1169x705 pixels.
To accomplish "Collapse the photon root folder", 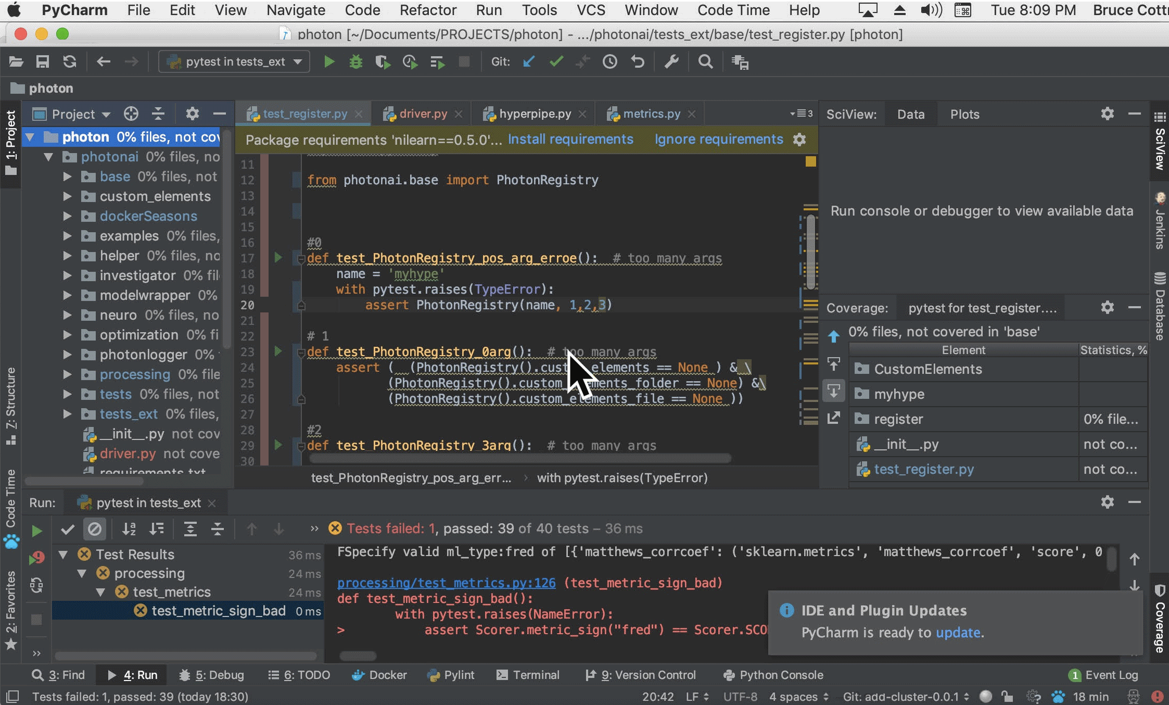I will pos(30,137).
